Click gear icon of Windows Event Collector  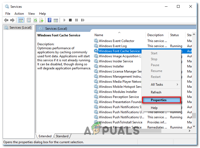coord(96,41)
